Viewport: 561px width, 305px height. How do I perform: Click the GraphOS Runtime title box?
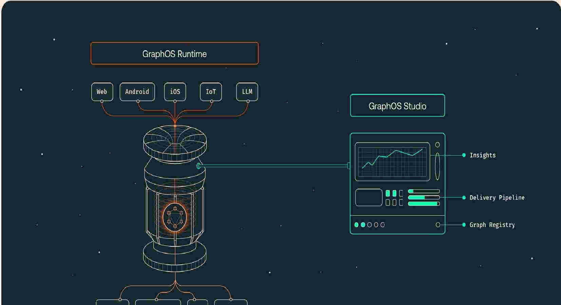tap(174, 53)
